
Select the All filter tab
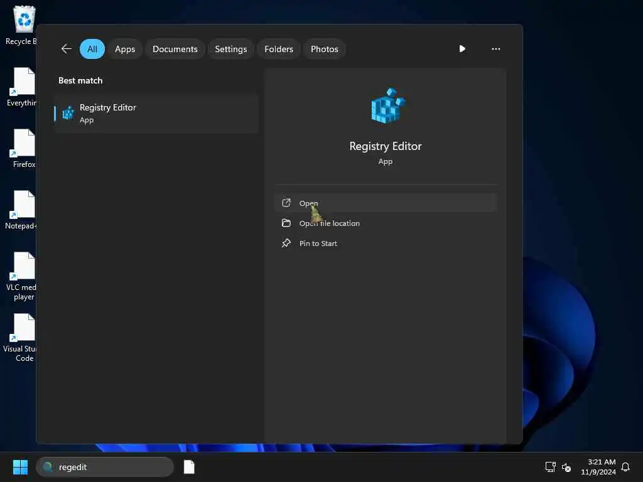(x=92, y=49)
